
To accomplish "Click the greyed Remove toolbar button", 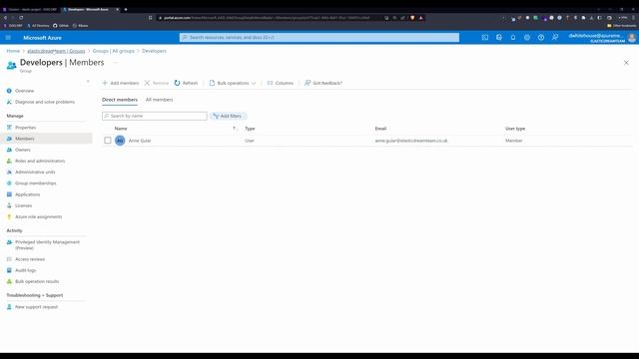I will click(157, 83).
